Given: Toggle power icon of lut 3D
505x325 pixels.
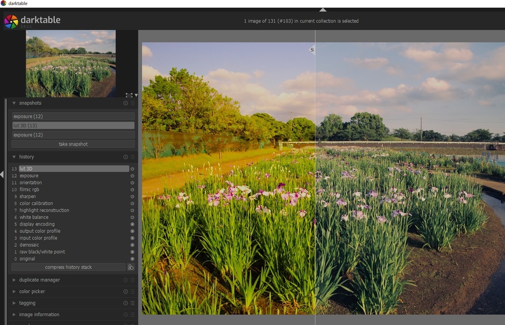Looking at the screenshot, I should [132, 169].
